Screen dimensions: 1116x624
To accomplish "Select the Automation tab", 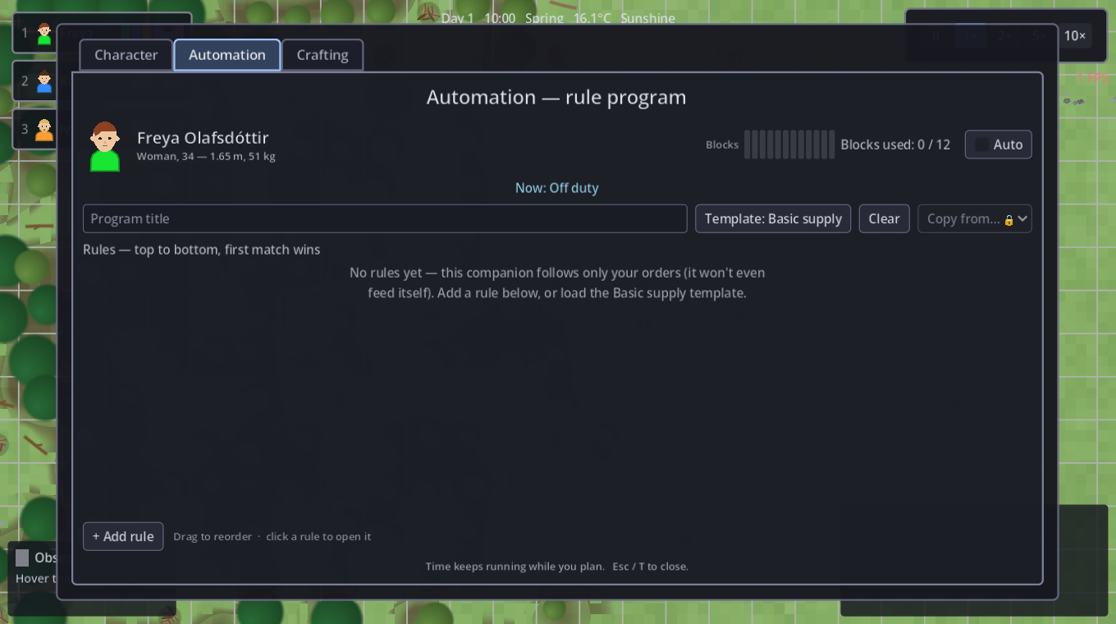I will [x=227, y=55].
